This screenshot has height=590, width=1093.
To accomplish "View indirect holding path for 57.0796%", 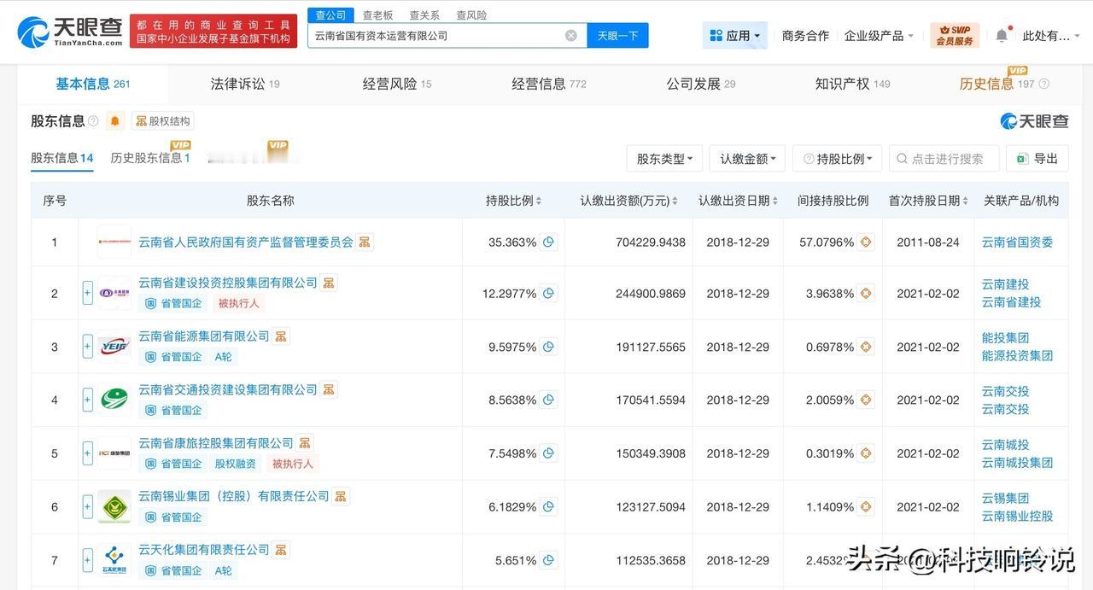I will 866,242.
